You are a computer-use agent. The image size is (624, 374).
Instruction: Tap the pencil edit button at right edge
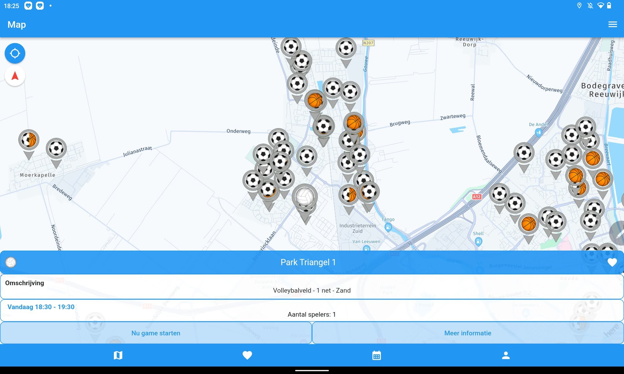(618, 234)
